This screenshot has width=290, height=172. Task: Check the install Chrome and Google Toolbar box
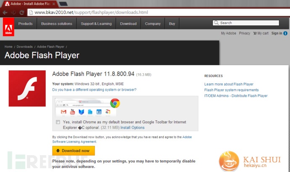coord(58,122)
